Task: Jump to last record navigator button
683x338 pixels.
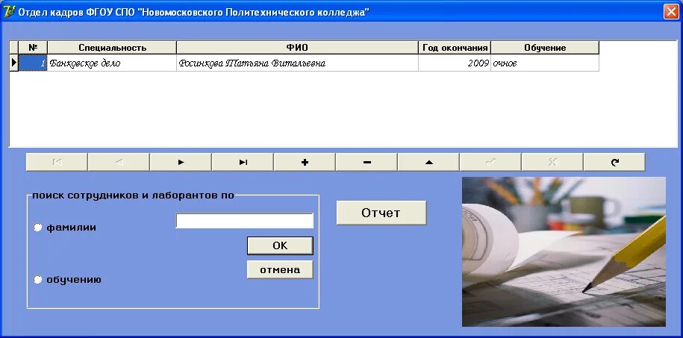Action: point(243,162)
